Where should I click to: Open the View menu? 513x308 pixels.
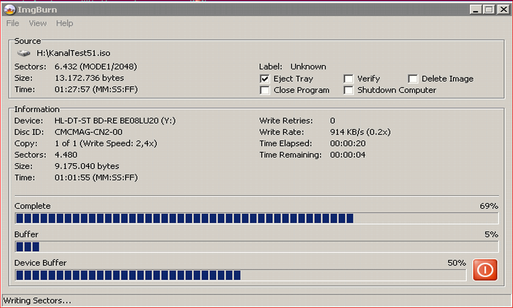tap(37, 23)
